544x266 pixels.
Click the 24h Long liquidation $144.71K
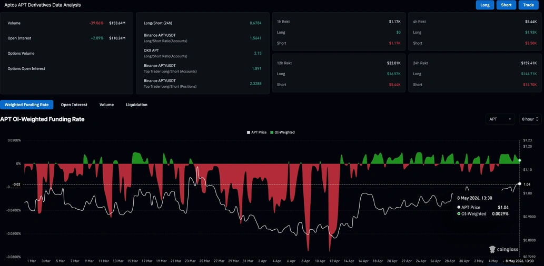[529, 74]
